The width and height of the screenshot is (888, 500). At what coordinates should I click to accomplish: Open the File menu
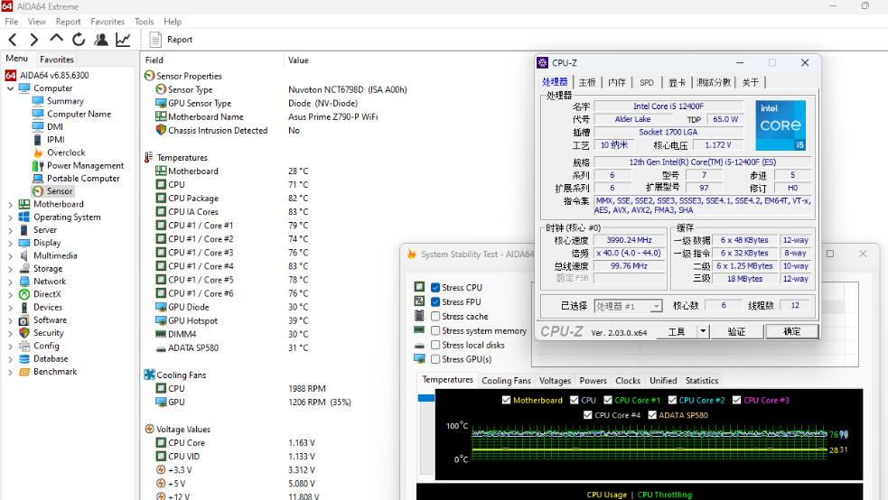coord(12,22)
